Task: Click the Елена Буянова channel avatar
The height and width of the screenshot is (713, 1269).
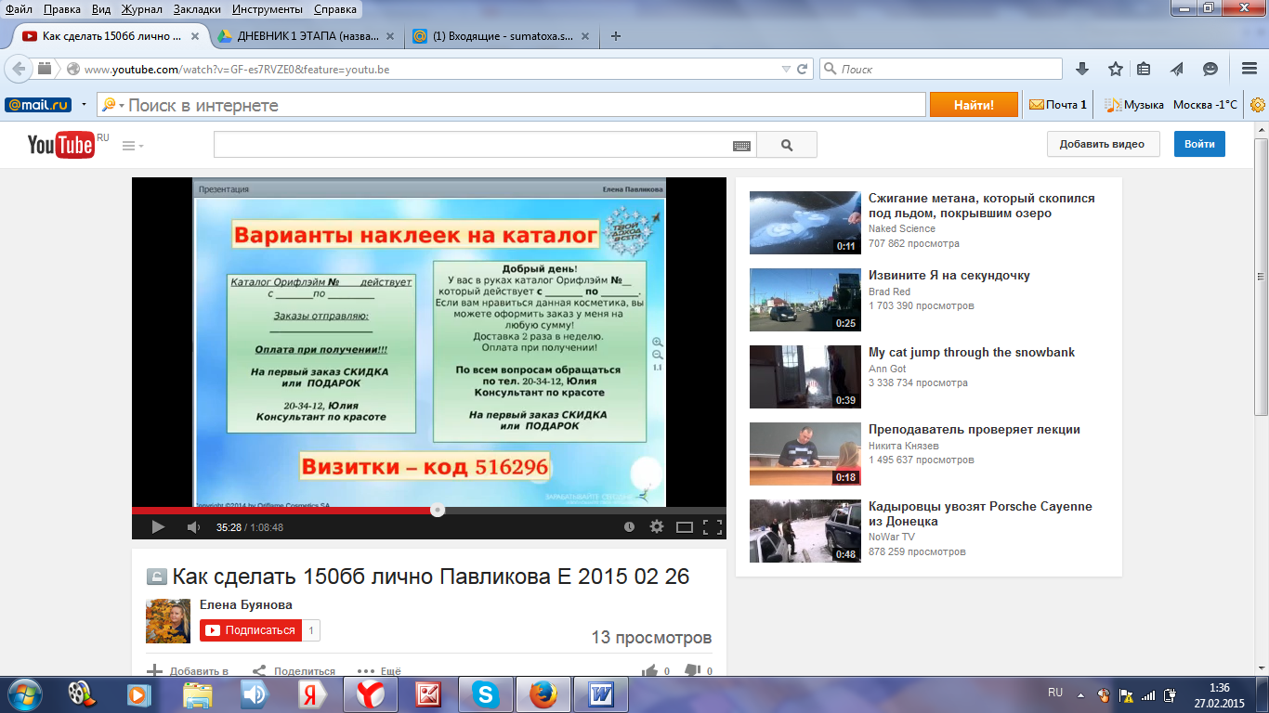Action: [x=168, y=621]
